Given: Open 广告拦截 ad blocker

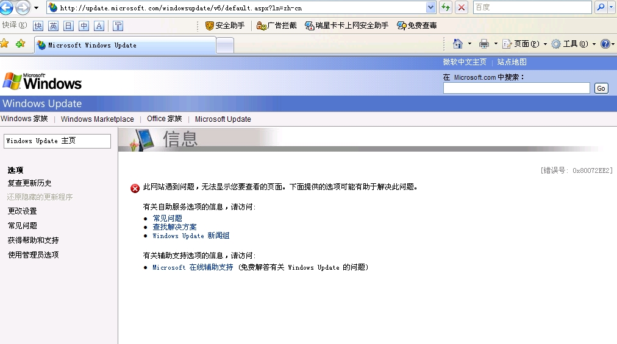Looking at the screenshot, I should click(x=277, y=26).
